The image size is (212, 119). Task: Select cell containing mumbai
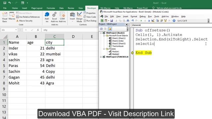54,54
